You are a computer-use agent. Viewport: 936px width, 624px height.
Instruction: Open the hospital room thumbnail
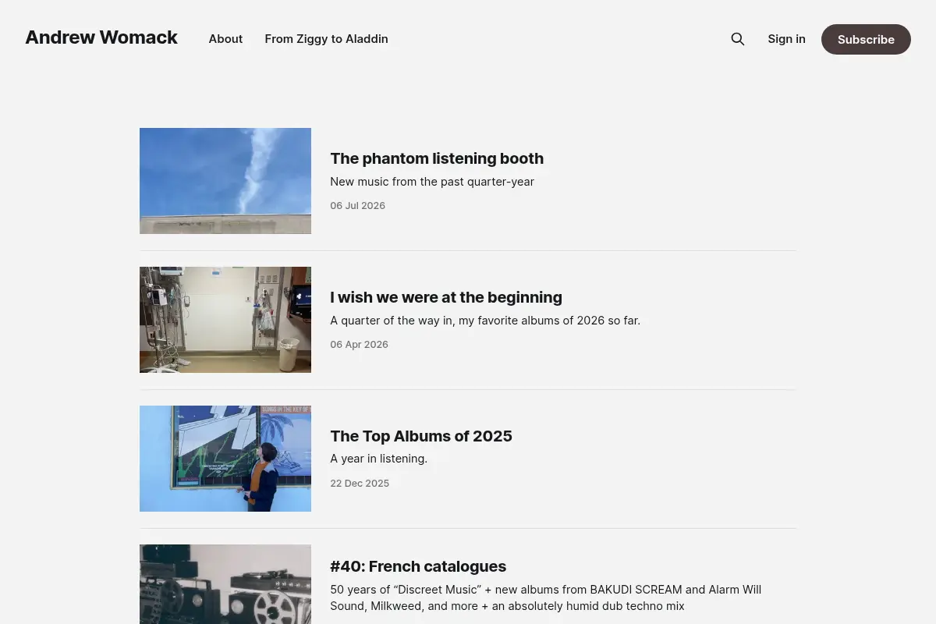[x=225, y=320]
